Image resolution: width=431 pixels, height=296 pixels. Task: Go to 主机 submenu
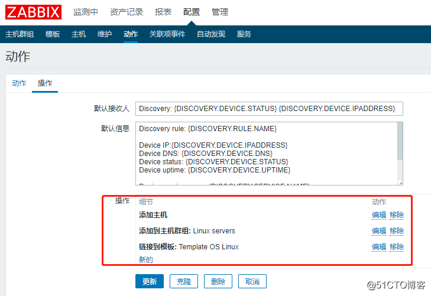[79, 34]
